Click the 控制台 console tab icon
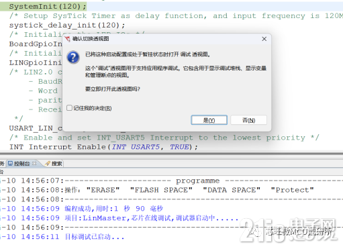 point(10,164)
